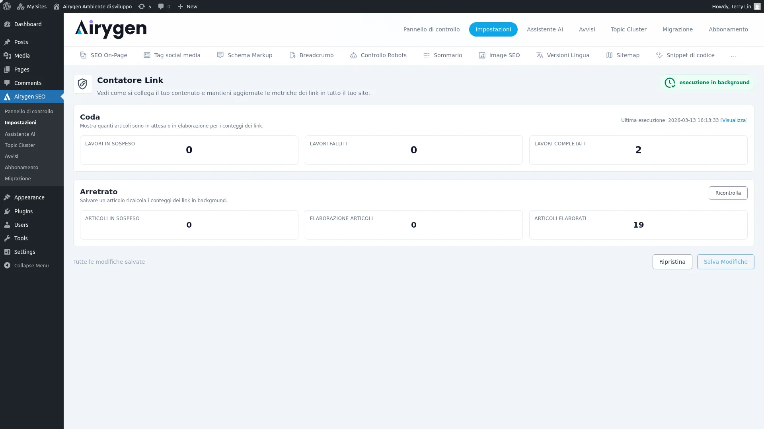The height and width of the screenshot is (429, 764).
Task: Open the Visualizza last execution link
Action: tap(734, 120)
